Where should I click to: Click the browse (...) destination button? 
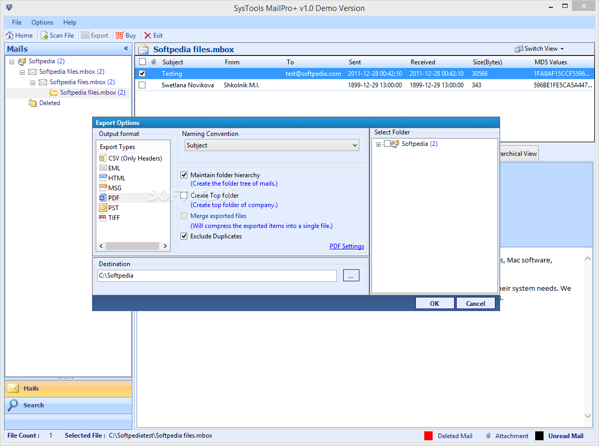(351, 276)
